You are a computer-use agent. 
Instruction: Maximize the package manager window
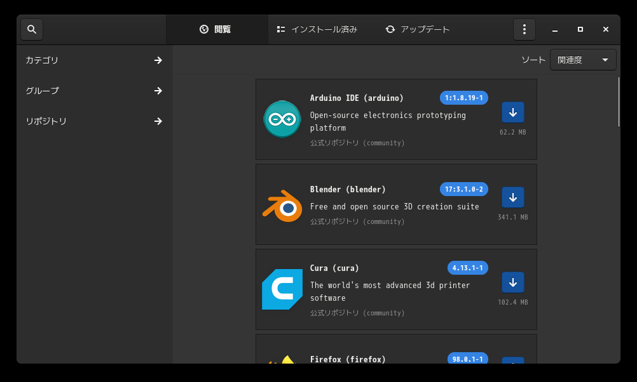click(580, 29)
